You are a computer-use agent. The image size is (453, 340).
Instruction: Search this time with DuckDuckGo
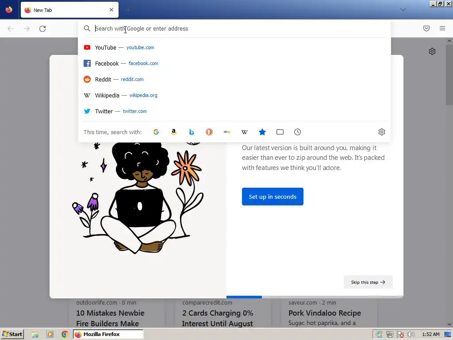pyautogui.click(x=209, y=132)
